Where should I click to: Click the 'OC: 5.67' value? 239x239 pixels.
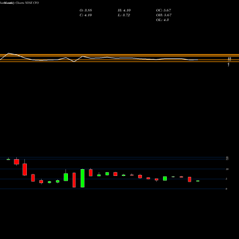[x=163, y=11]
